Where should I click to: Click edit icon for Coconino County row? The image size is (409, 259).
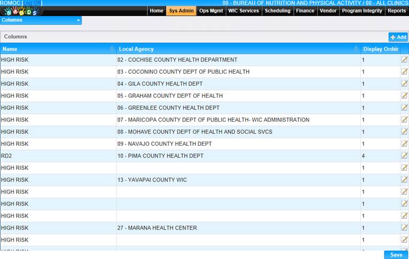click(x=404, y=72)
